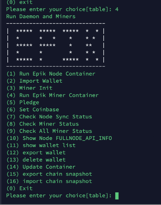161x205 pixels.
Task: Click 'Check All Miner Status' entry
Action: coord(49,131)
